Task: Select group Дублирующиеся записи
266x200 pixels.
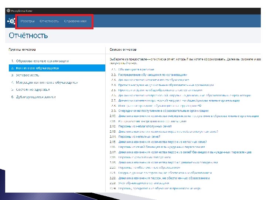Action: [x=36, y=97]
